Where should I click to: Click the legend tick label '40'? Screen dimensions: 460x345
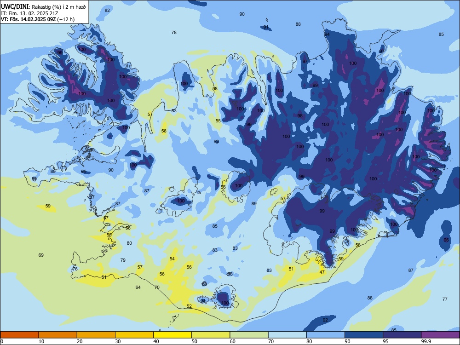[x=156, y=341]
